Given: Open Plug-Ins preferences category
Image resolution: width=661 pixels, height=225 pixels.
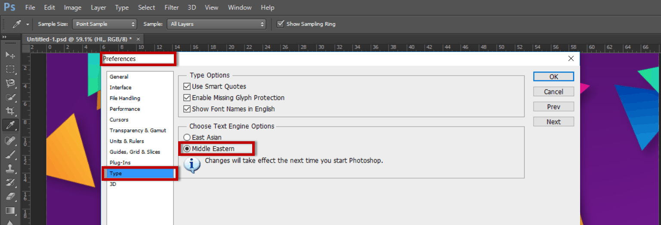Looking at the screenshot, I should [x=140, y=163].
